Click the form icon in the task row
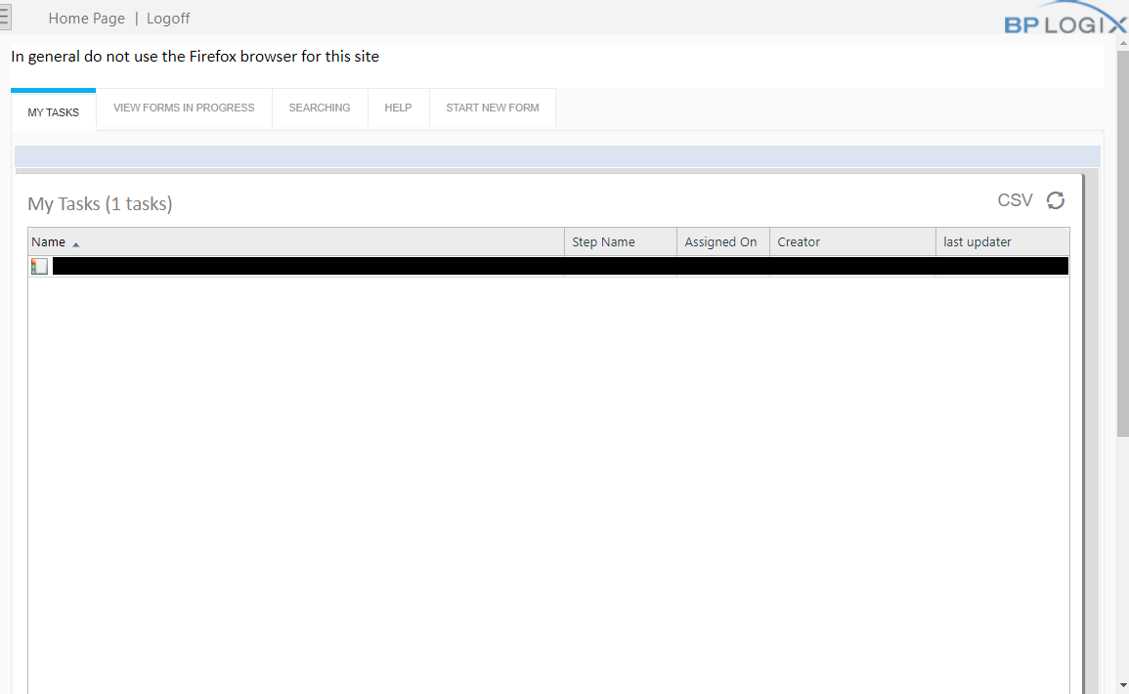Screen dimensions: 1129x694 point(39,266)
